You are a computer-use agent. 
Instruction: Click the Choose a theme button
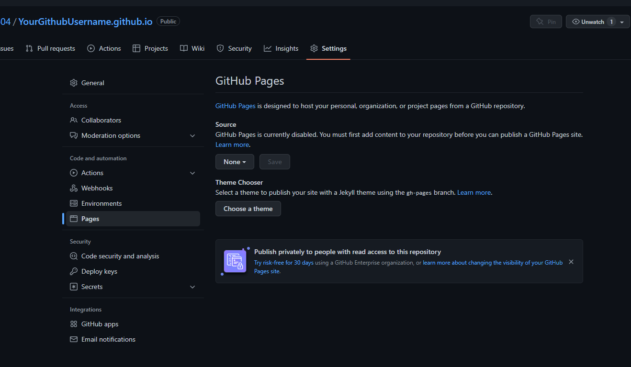[x=248, y=209]
